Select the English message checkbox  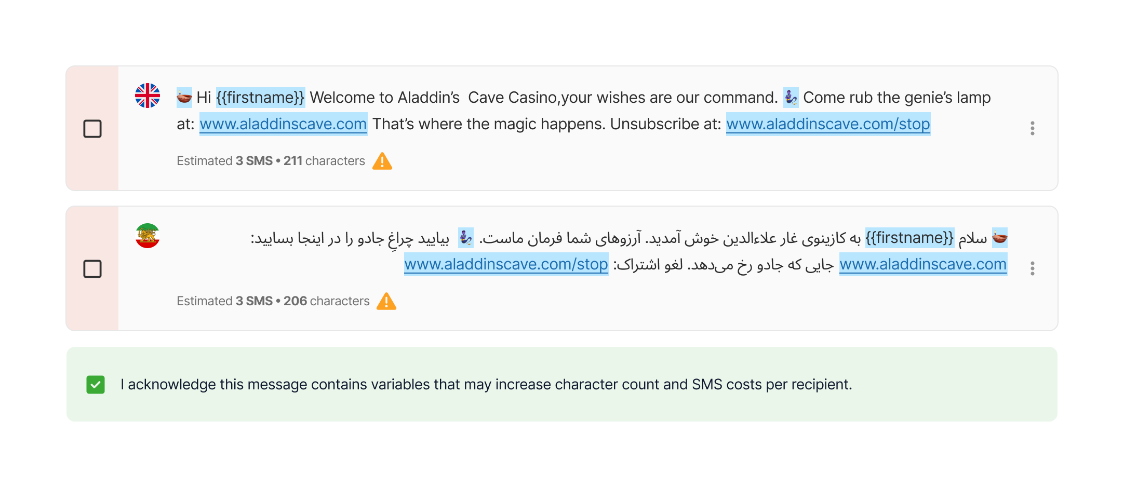pyautogui.click(x=92, y=127)
